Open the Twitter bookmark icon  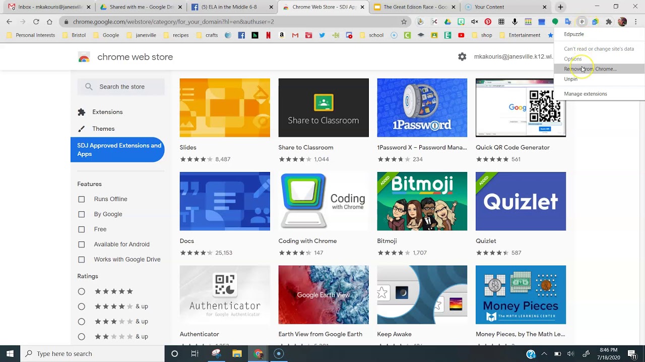(322, 35)
